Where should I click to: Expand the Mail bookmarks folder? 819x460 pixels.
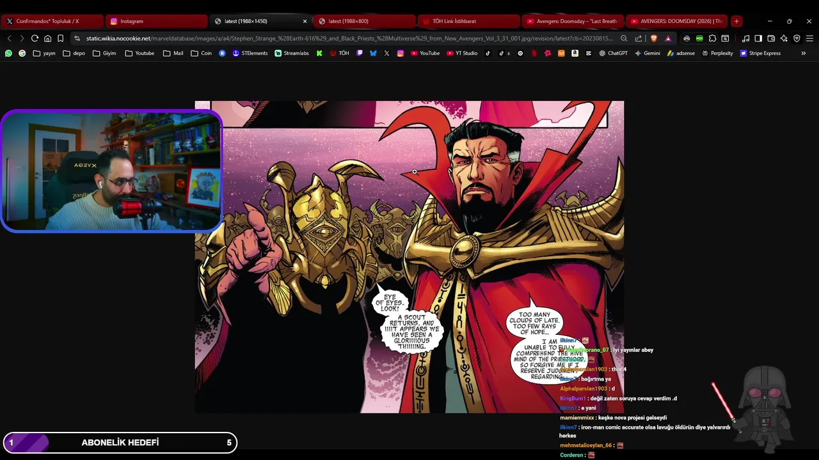(x=173, y=53)
